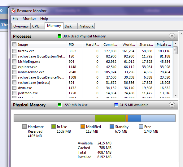Click process list scrollbar up arrow
Viewport: 183px width, 167px height.
[176, 44]
